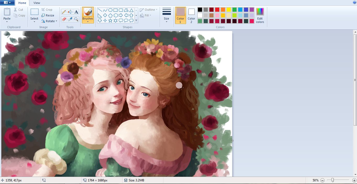Switch to the View tab

click(37, 3)
